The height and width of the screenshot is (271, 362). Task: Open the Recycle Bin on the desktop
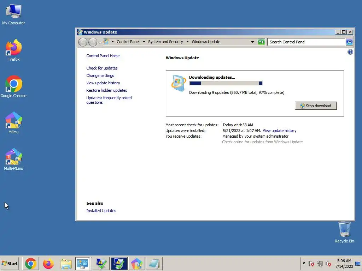tap(344, 232)
